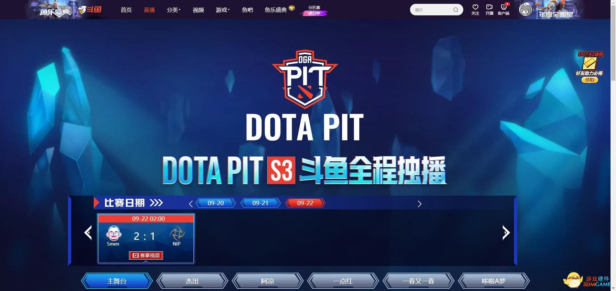This screenshot has width=616, height=291.
Task: Advance match carousel with right arrow
Action: point(506,233)
